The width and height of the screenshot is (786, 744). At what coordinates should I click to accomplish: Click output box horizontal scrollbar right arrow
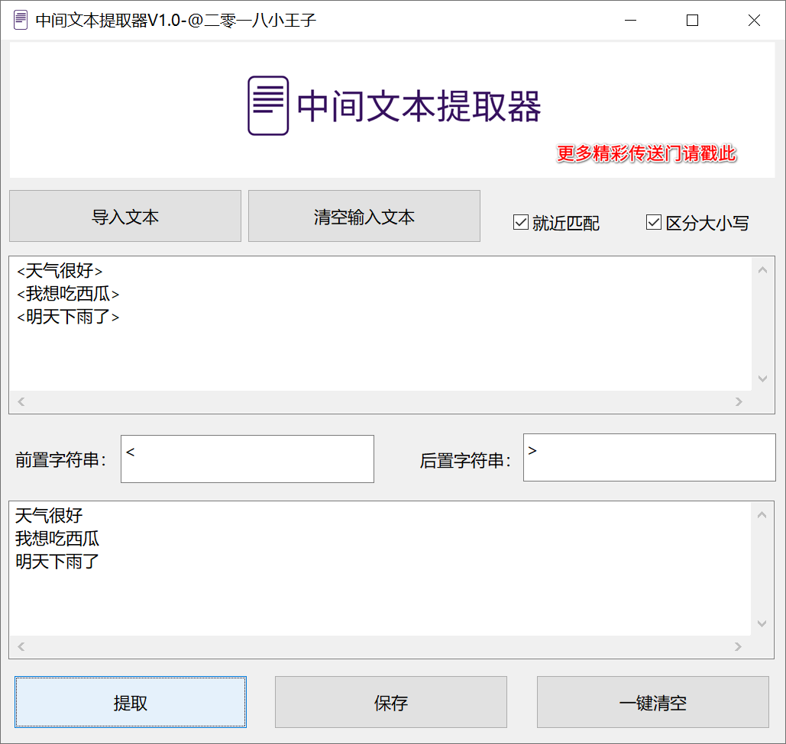pyautogui.click(x=738, y=646)
